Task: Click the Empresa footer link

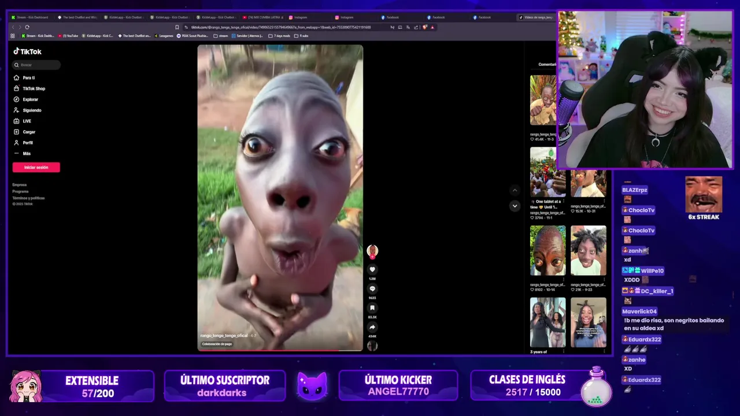Action: [20, 185]
